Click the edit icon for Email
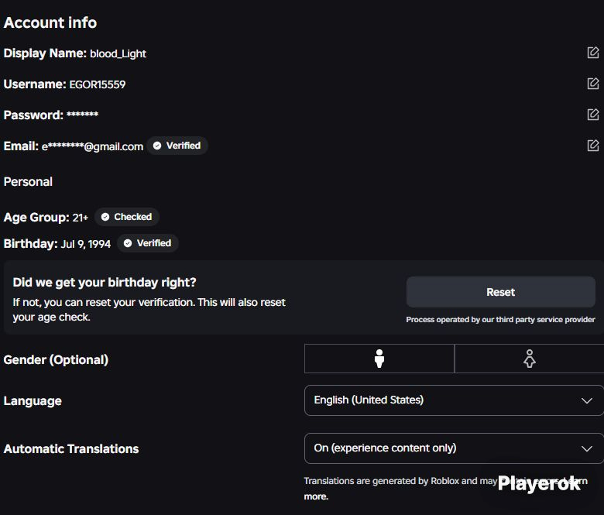 (x=593, y=146)
